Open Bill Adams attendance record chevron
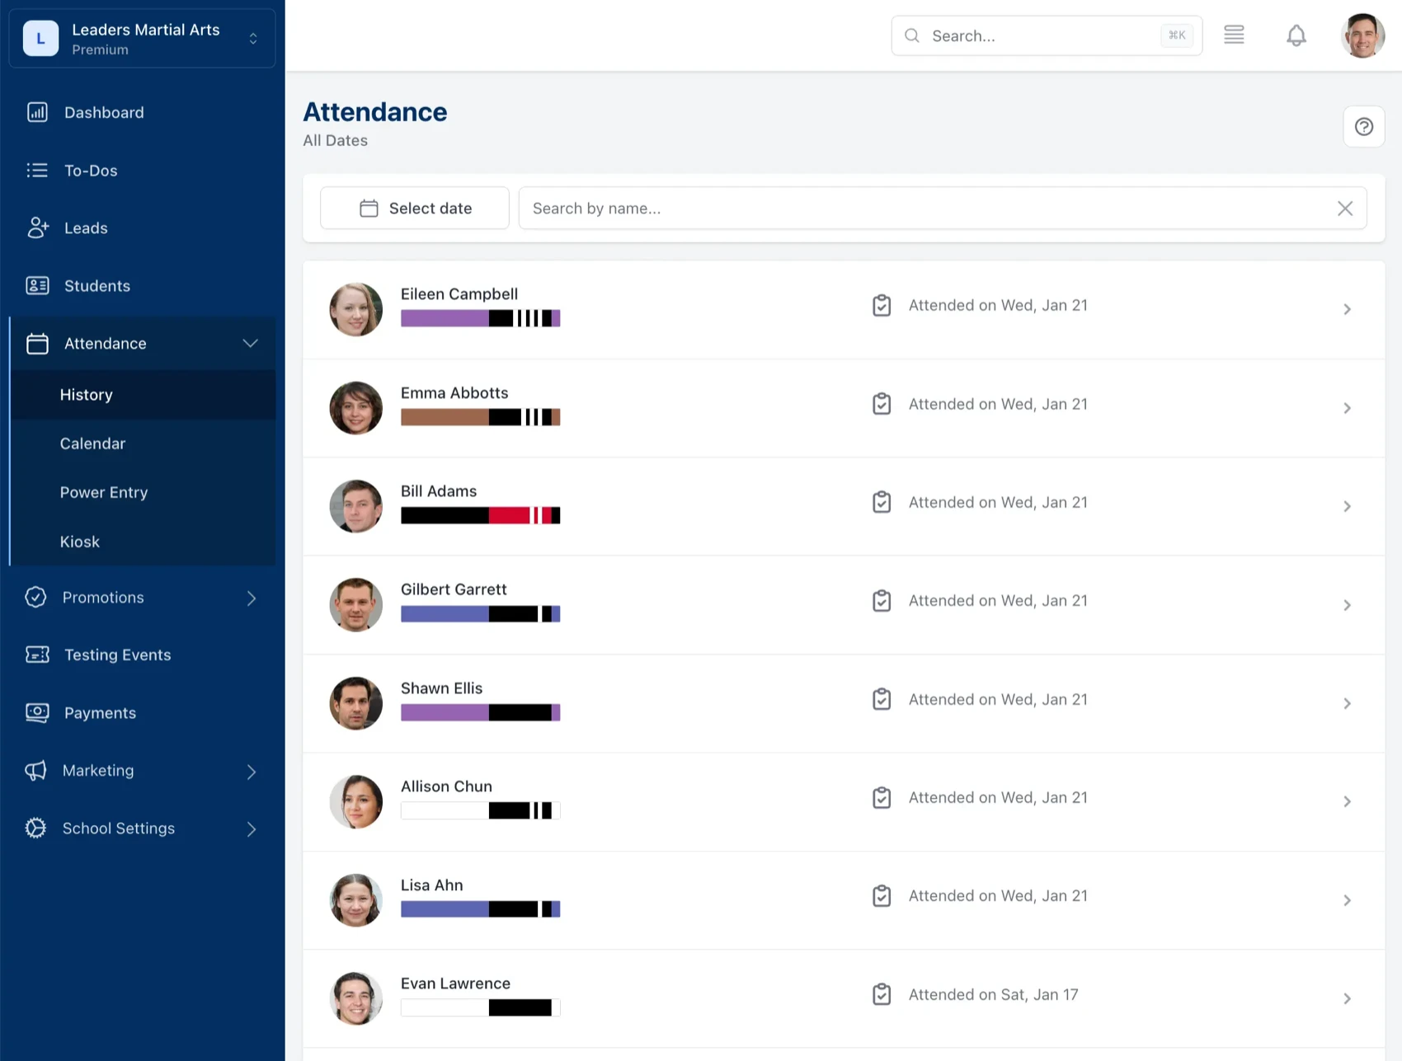 pyautogui.click(x=1347, y=506)
